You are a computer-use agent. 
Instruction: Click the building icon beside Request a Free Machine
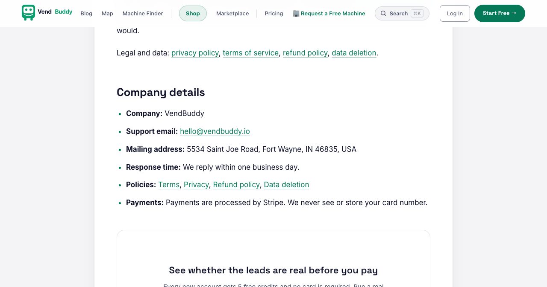coord(296,13)
